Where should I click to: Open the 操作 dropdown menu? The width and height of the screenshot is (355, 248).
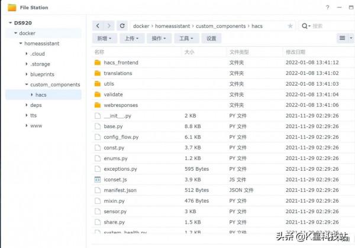tap(159, 38)
